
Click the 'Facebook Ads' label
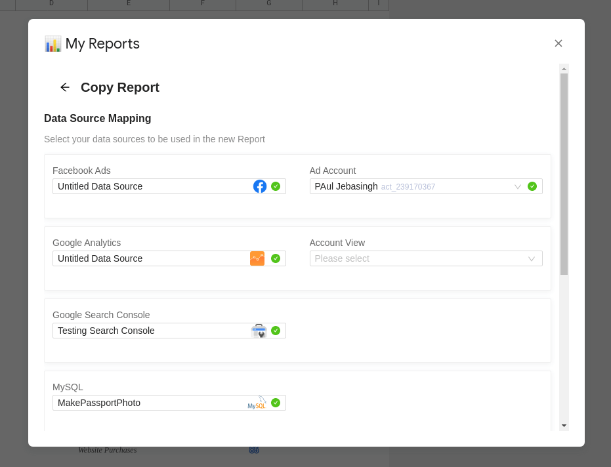81,171
